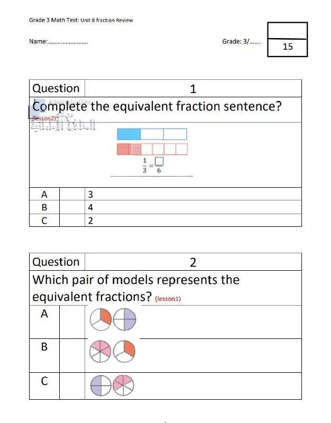
Task: Click the Grade 3/ blank field
Action: pos(255,42)
